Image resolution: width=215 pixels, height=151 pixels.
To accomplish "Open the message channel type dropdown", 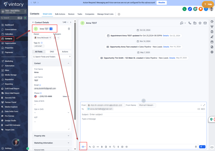I will 83,147.
